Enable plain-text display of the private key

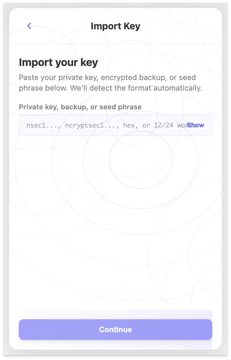pyautogui.click(x=195, y=125)
